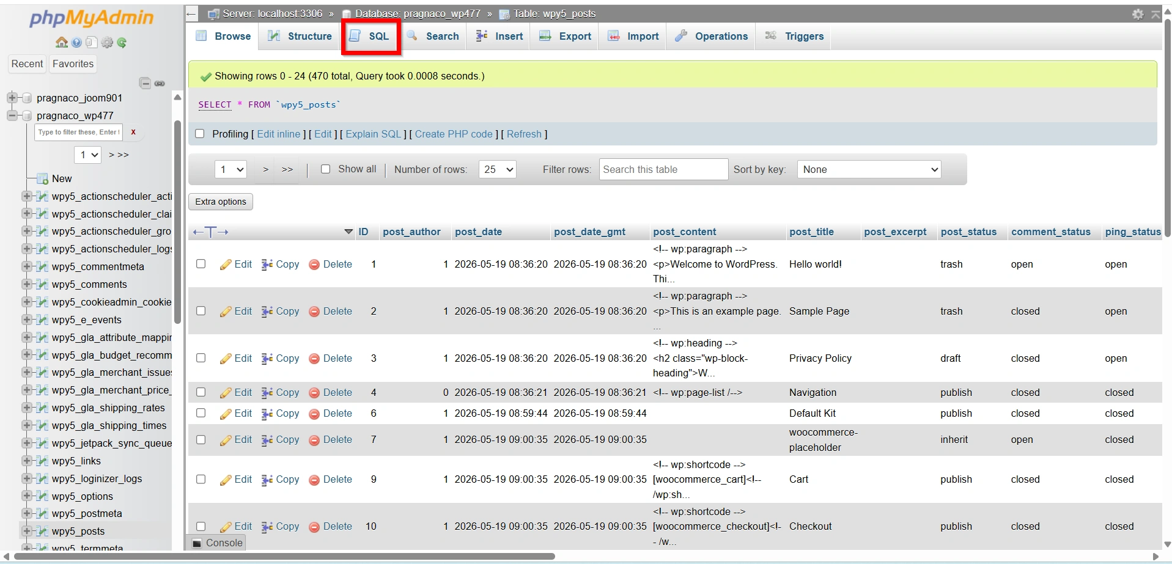1172x564 pixels.
Task: Expand the wpy5_commentmeta table node
Action: click(26, 266)
